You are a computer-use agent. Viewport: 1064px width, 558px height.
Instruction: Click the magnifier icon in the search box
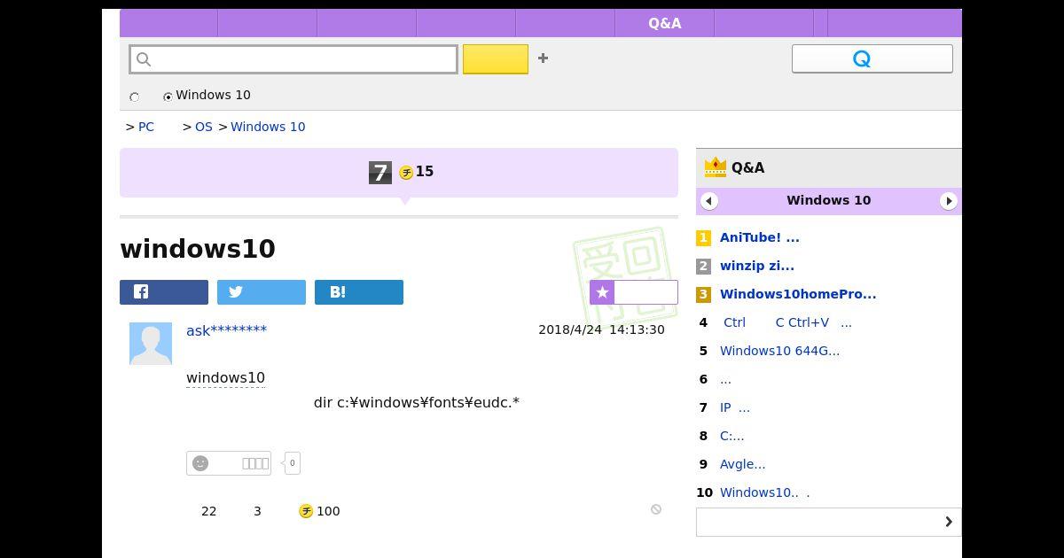point(145,59)
